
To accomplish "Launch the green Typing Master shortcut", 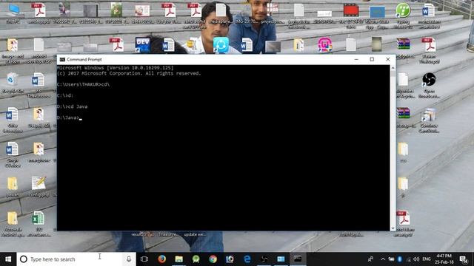I will 403,15.
